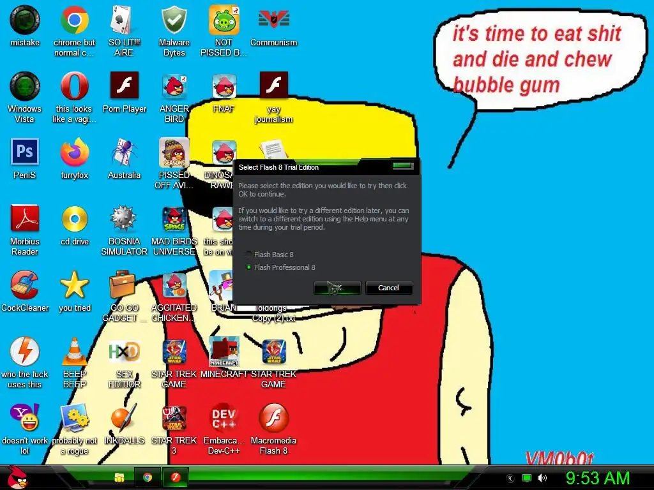Open the BOSNIA SIMULATOR mine icon
This screenshot has height=490, width=654.
[124, 218]
